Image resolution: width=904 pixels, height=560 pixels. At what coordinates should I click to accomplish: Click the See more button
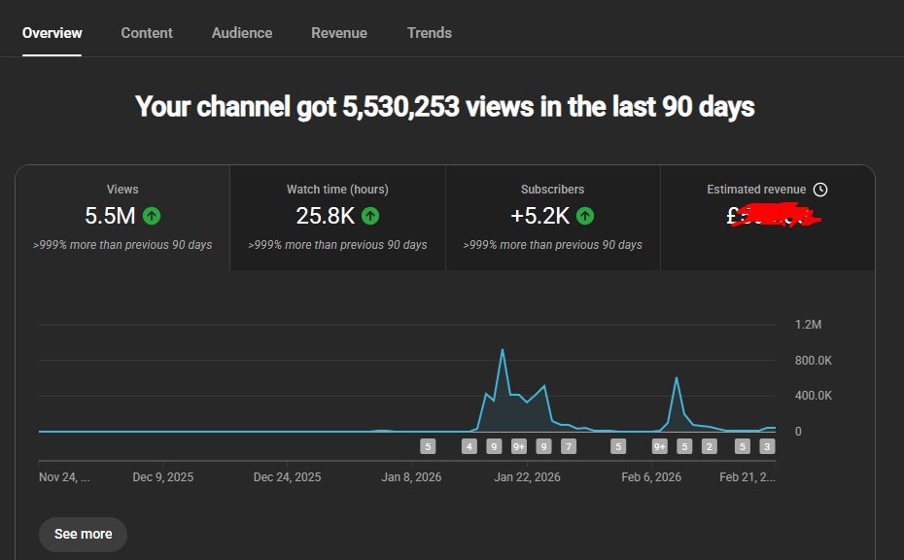click(x=83, y=534)
